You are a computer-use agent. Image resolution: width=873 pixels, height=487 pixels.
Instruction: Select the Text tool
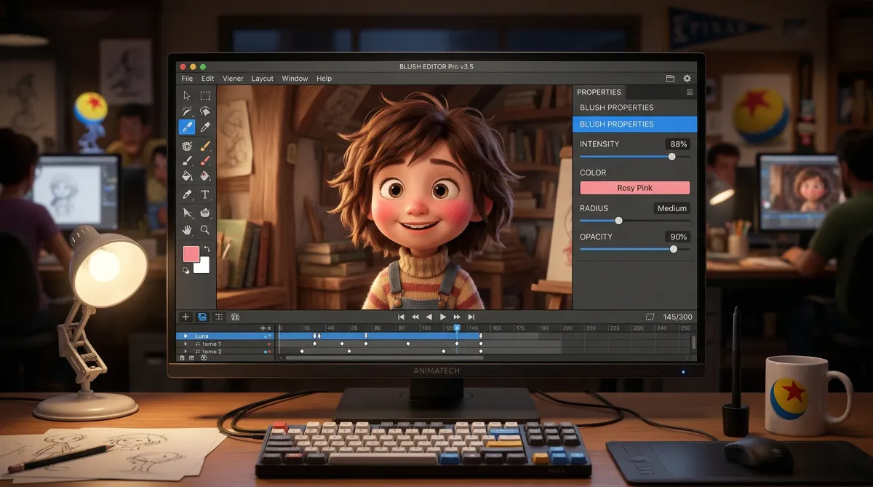pos(205,194)
